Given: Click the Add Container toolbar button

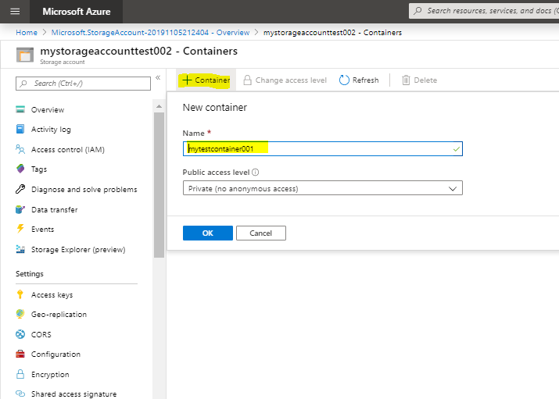Looking at the screenshot, I should click(206, 80).
